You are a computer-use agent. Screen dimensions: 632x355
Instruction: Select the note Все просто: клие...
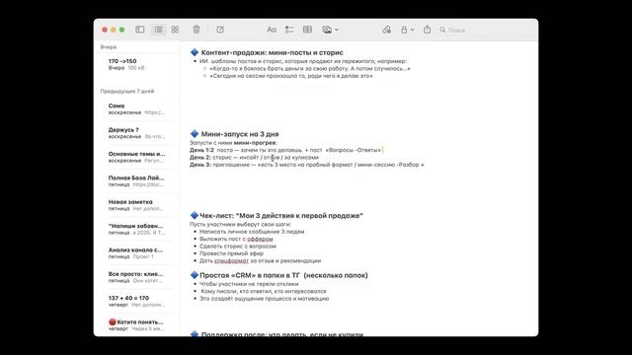click(137, 277)
